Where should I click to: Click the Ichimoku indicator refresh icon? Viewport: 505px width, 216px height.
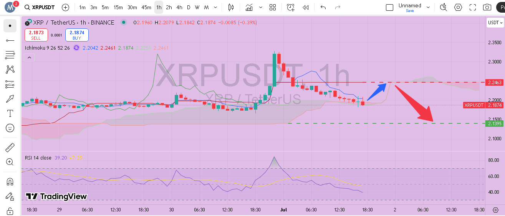coord(76,48)
